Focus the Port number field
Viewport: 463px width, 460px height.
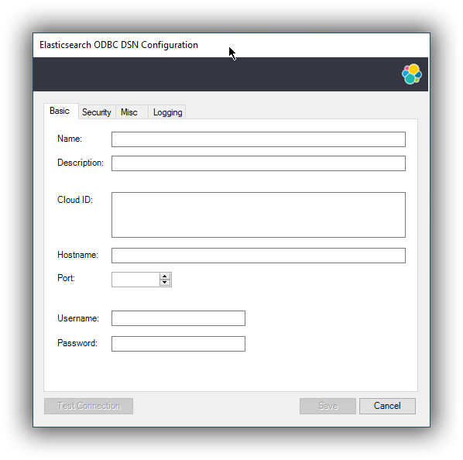point(135,280)
